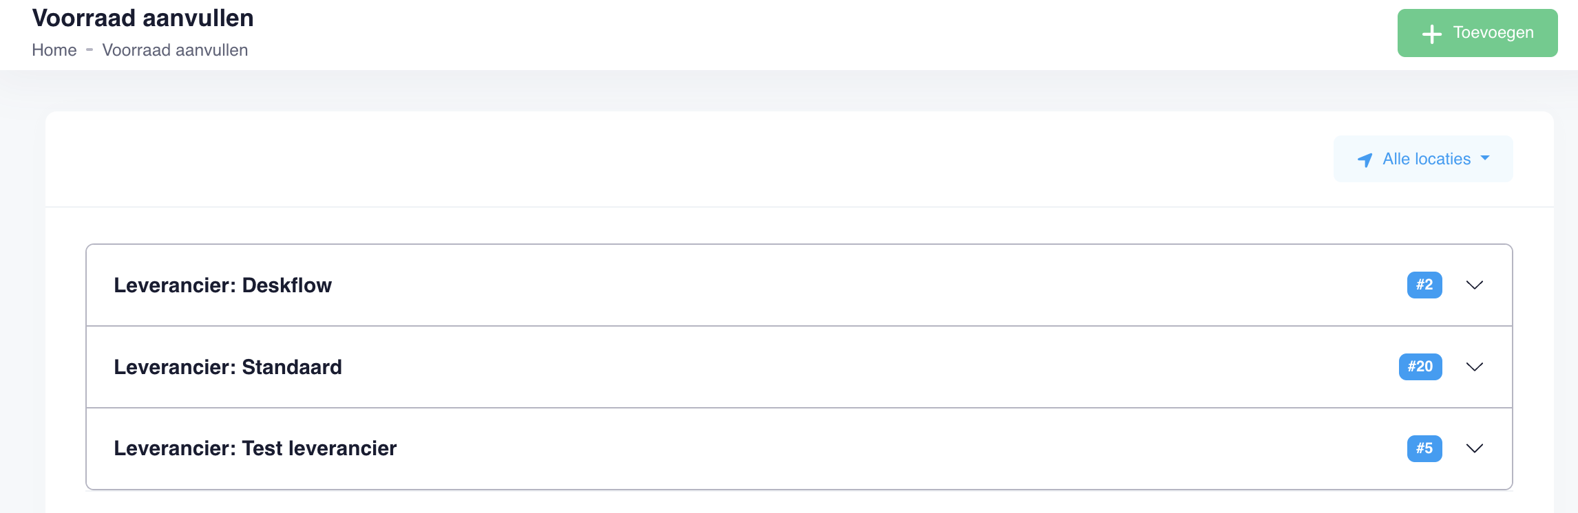
Task: Go to Home breadcrumb link
Action: pyautogui.click(x=54, y=50)
